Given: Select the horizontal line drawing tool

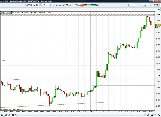Looking at the screenshot, I should [x=47, y=5].
